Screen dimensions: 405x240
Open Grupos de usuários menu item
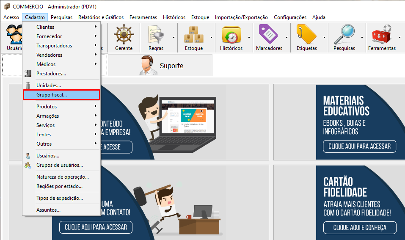59,165
